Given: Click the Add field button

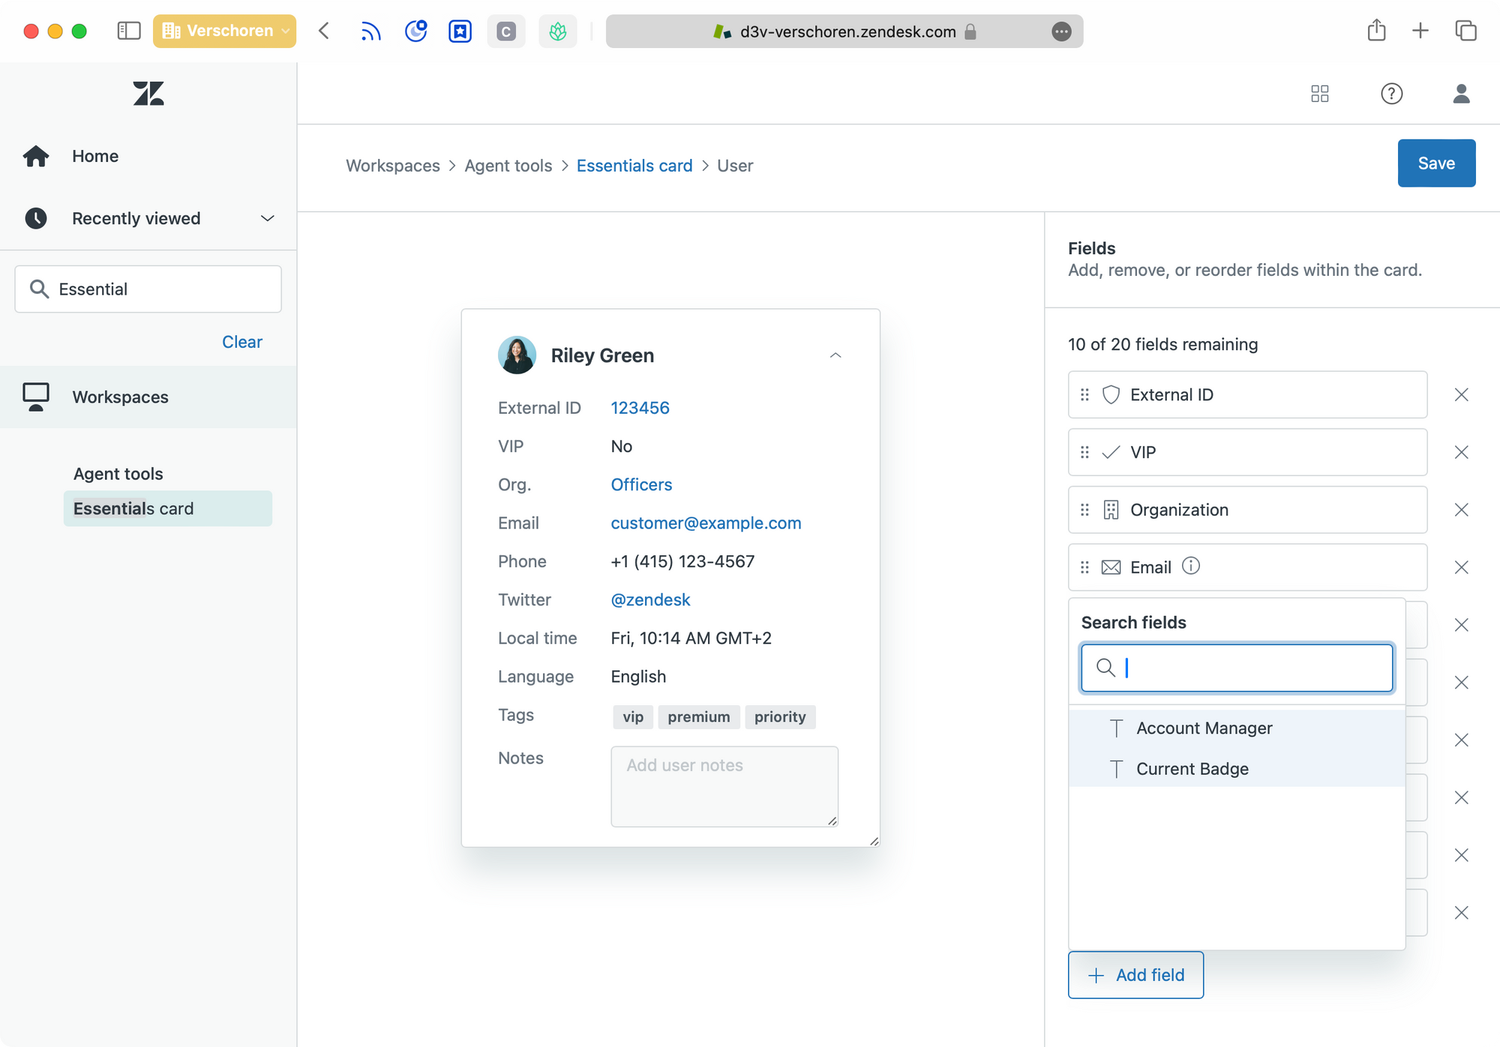Looking at the screenshot, I should [1135, 975].
